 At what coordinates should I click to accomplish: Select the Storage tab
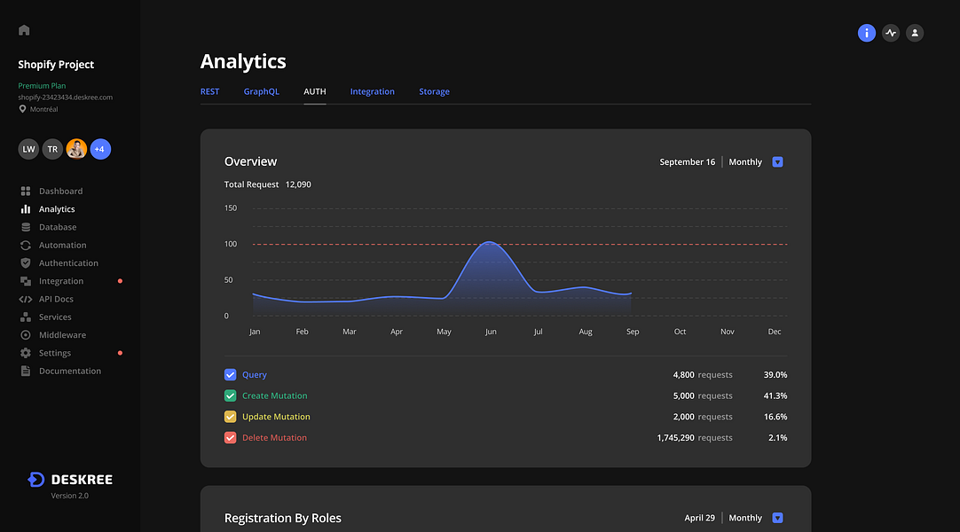click(x=434, y=91)
